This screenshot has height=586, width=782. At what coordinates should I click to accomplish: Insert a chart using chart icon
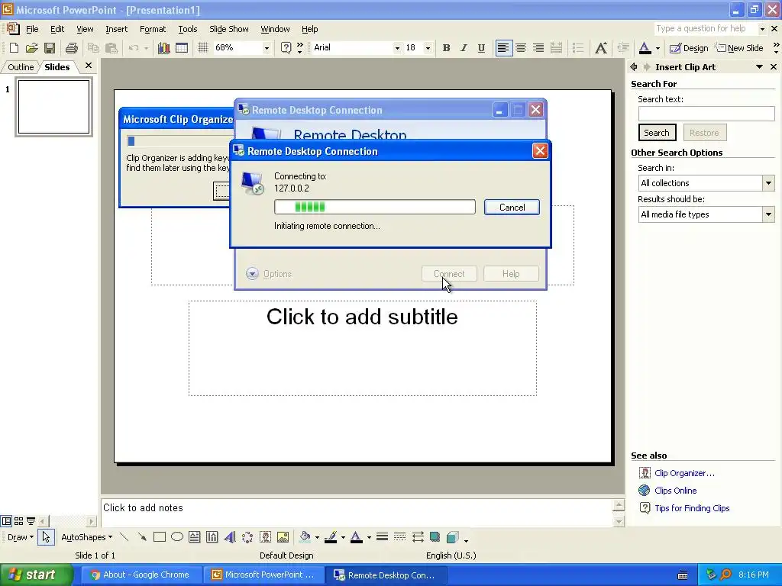[x=163, y=48]
